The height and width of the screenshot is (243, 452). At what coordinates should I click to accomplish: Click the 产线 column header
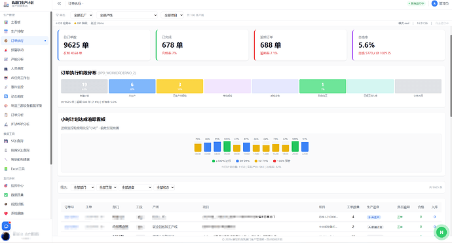[x=155, y=207]
